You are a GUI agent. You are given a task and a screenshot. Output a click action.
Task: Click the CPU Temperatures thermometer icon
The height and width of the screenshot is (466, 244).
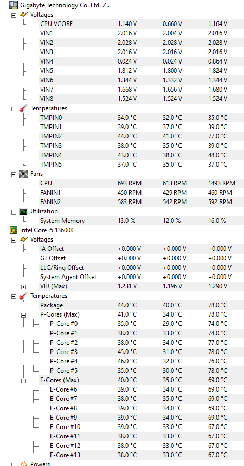click(x=23, y=296)
